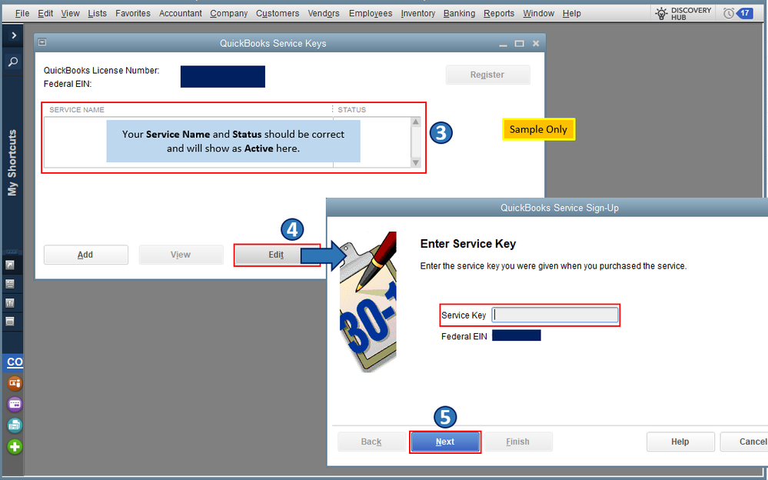The image size is (768, 480).
Task: Click the teal printer icon
Action: click(x=15, y=425)
